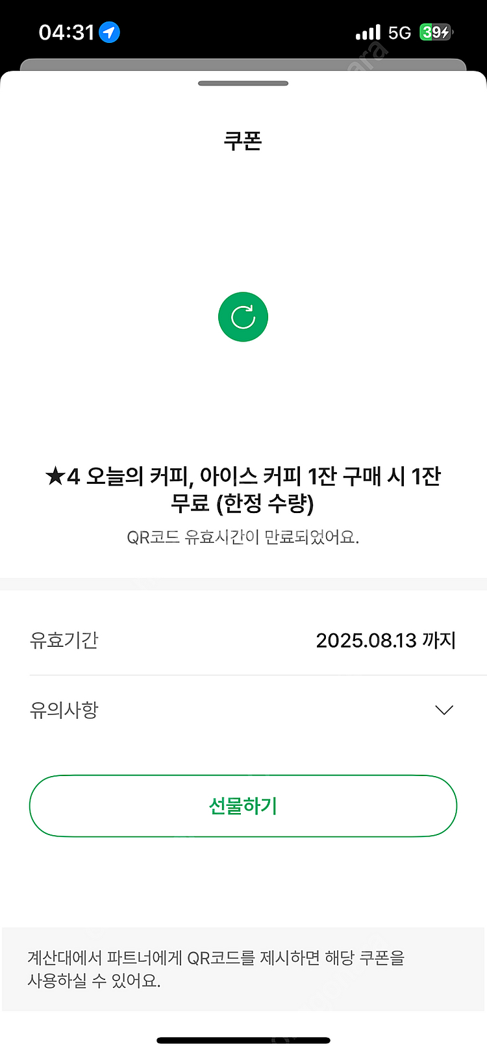Tap the 2025.08.13 까지 expiry date
Image resolution: width=487 pixels, height=1054 pixels.
(386, 640)
